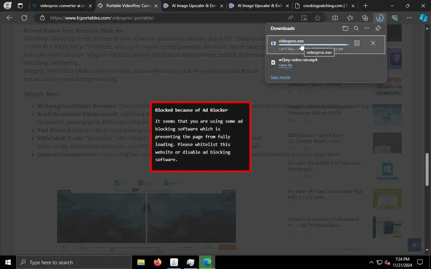Toggle split screen view
The height and width of the screenshot is (269, 431).
coord(335,18)
